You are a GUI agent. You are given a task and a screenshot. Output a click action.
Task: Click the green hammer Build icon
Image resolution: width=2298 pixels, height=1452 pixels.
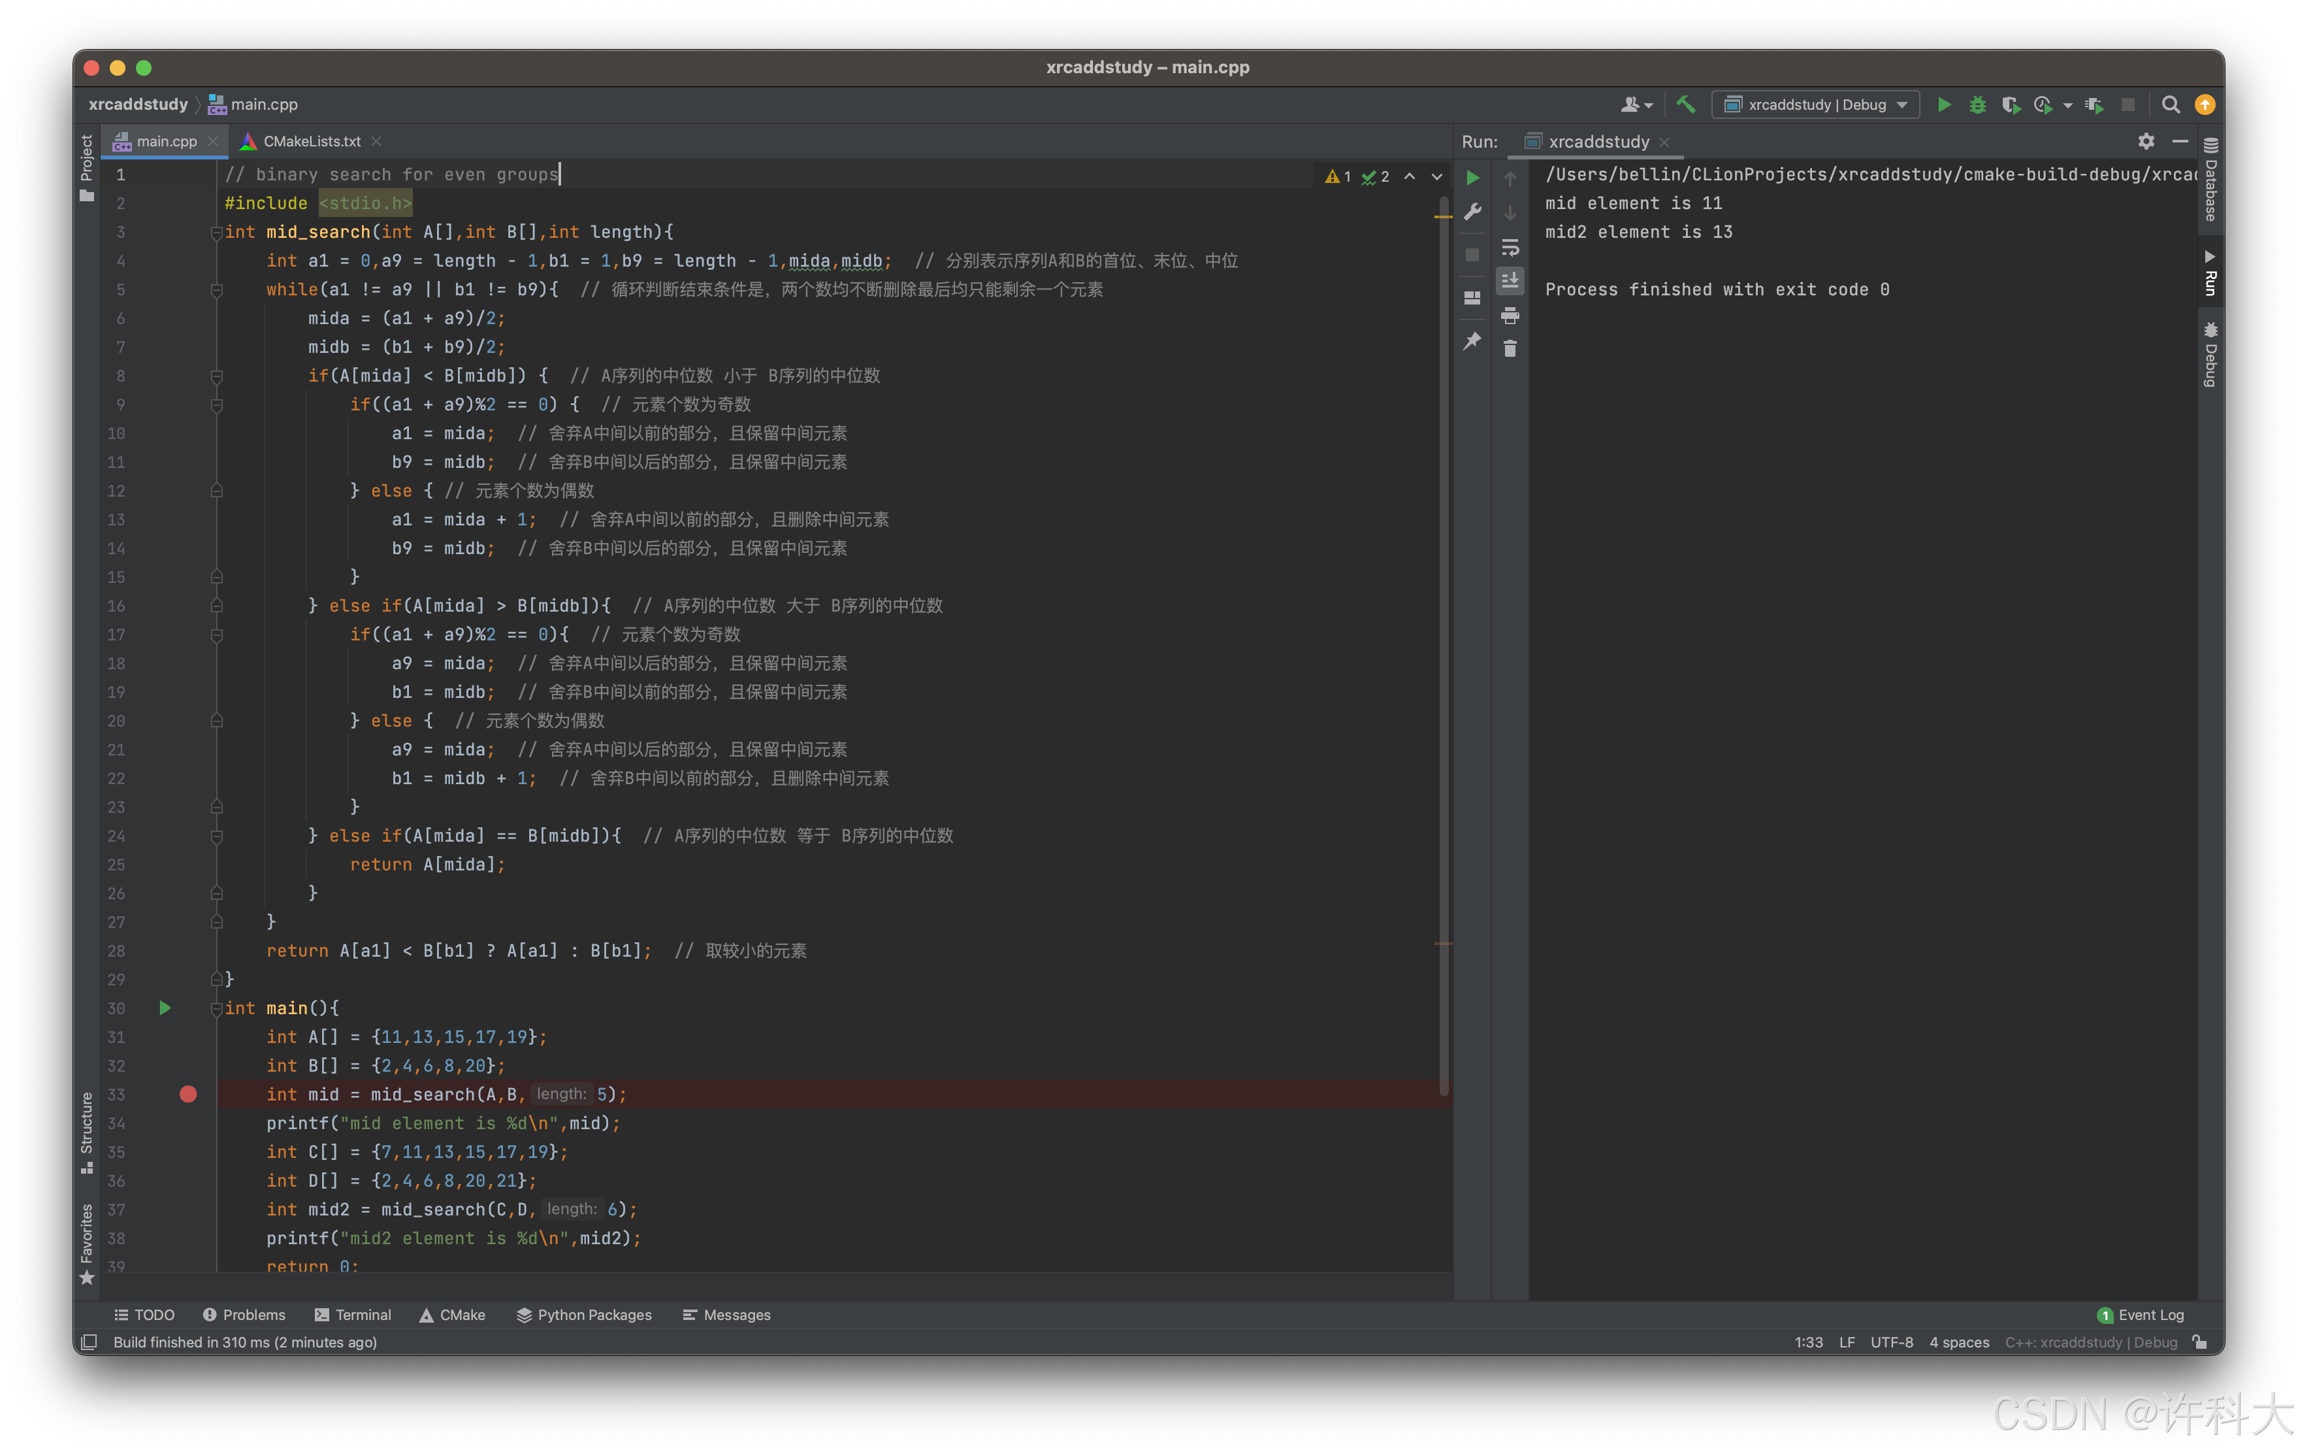pos(1685,105)
